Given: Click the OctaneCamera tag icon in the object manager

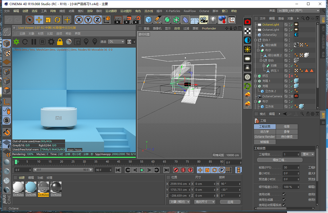Looking at the screenshot, I should coord(296,96).
